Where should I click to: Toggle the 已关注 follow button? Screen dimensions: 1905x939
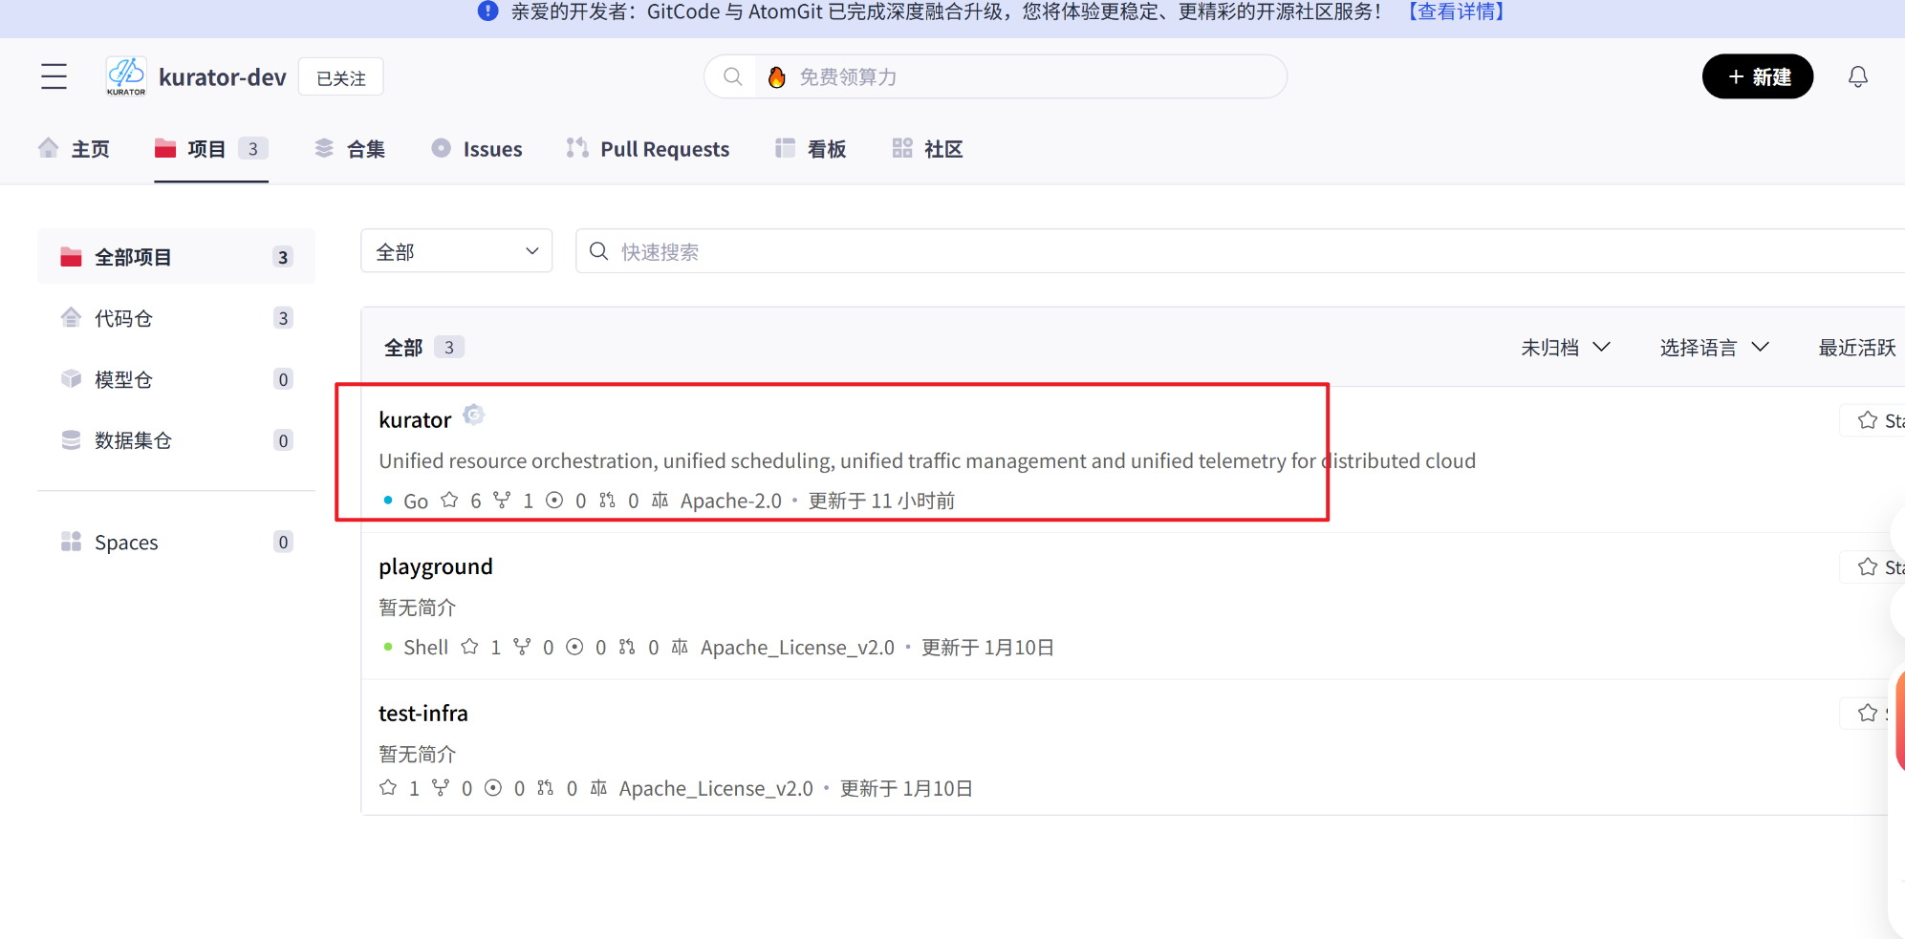pos(341,77)
